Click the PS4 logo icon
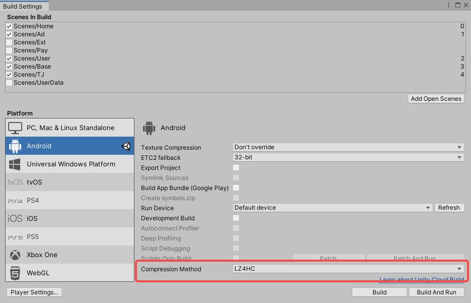The image size is (471, 303). pos(15,201)
